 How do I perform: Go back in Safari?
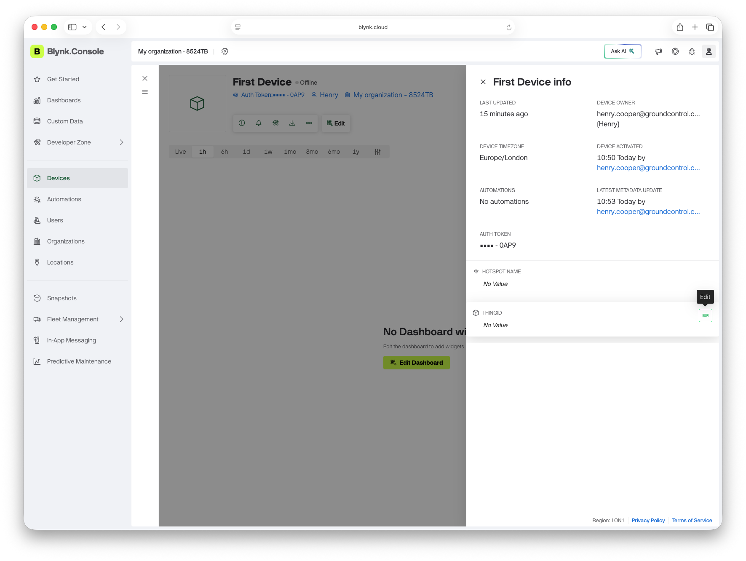tap(103, 27)
